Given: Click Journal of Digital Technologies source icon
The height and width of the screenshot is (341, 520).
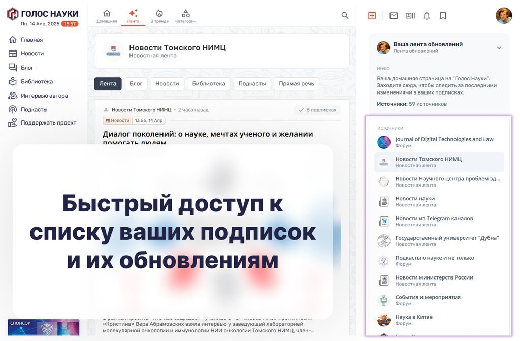Looking at the screenshot, I should [x=384, y=142].
